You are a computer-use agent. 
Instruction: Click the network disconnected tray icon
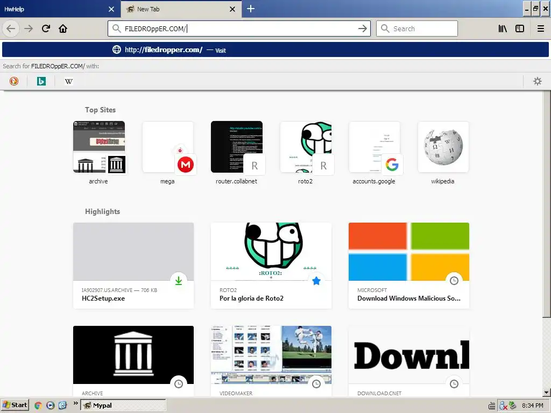503,405
